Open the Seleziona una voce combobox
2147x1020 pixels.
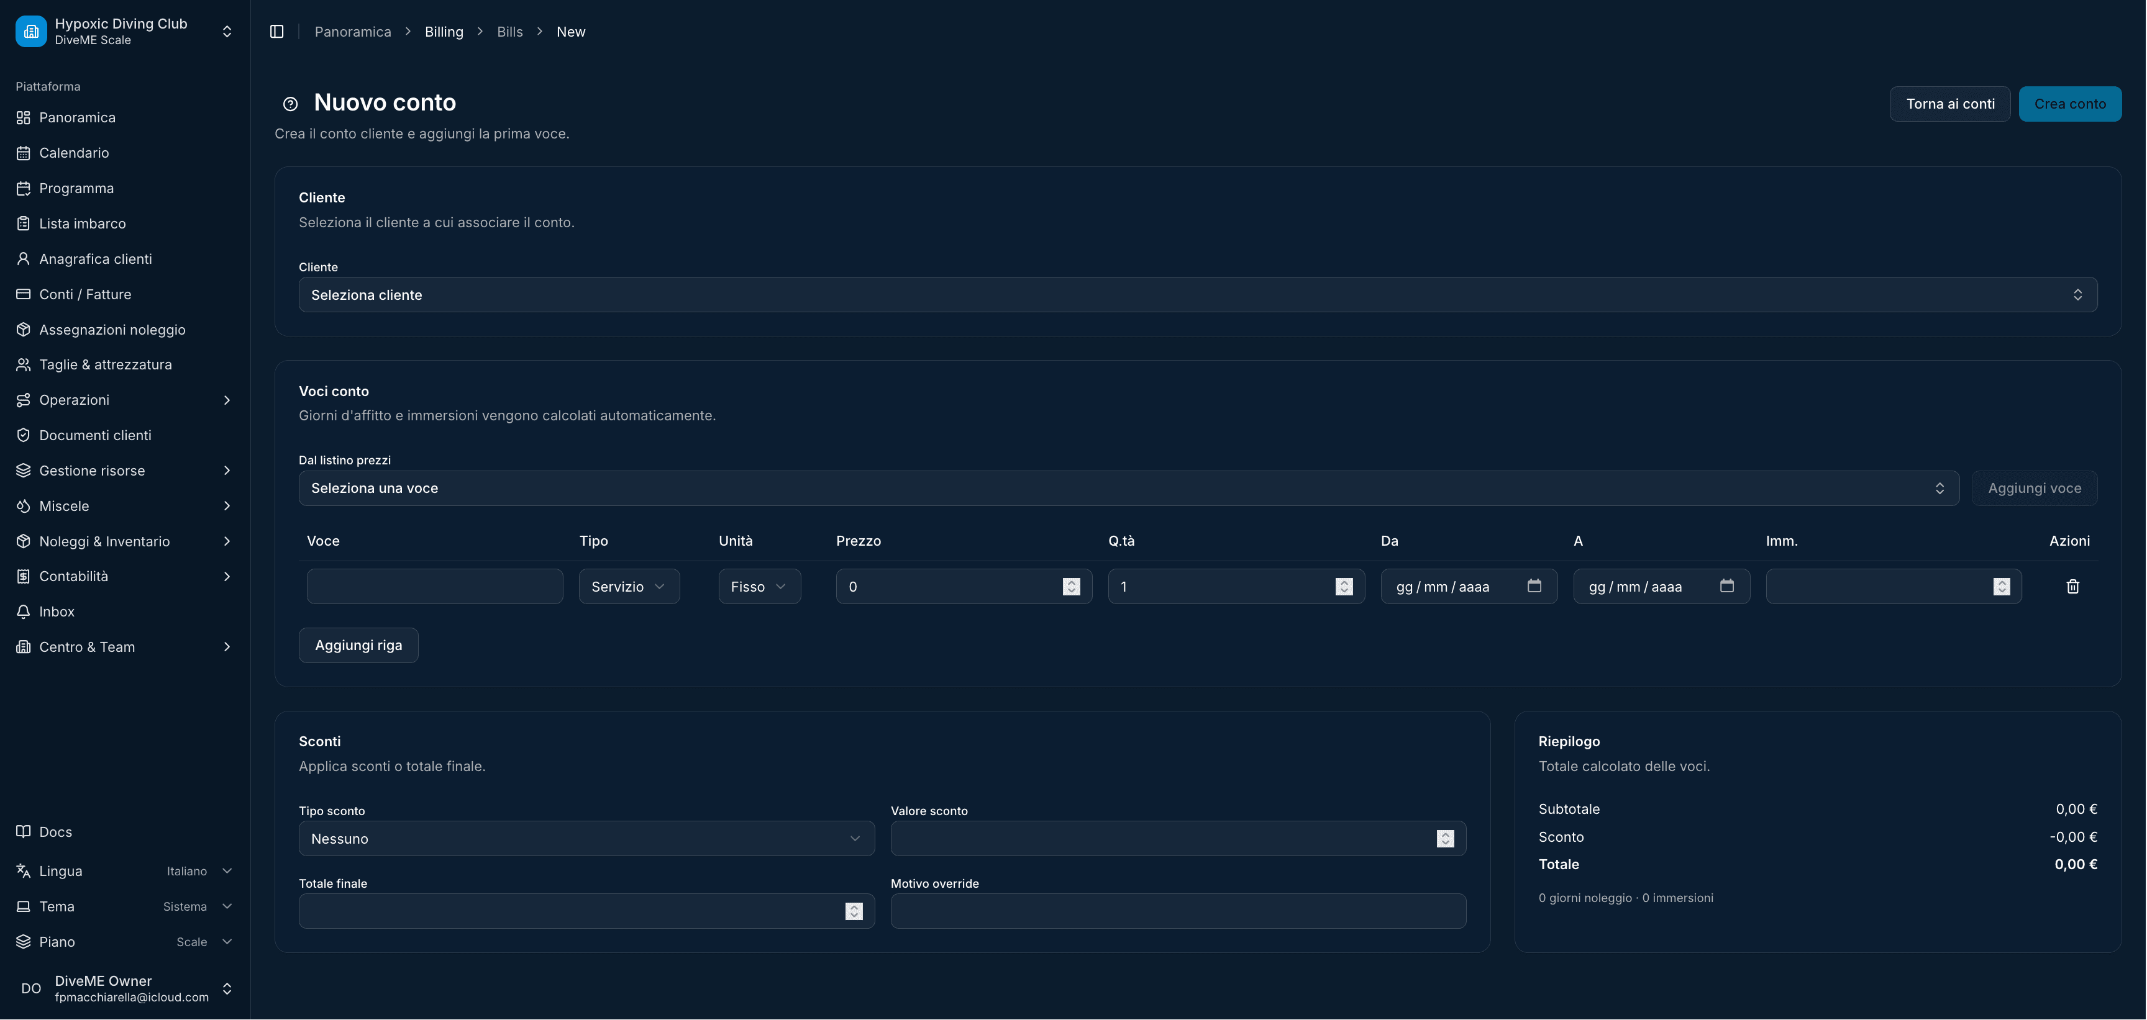coord(1129,488)
